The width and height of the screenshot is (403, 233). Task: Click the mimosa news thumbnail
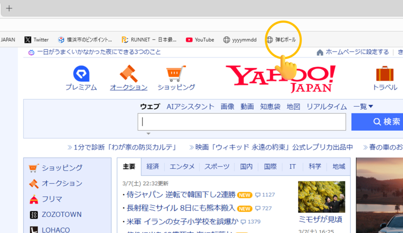[322, 197]
